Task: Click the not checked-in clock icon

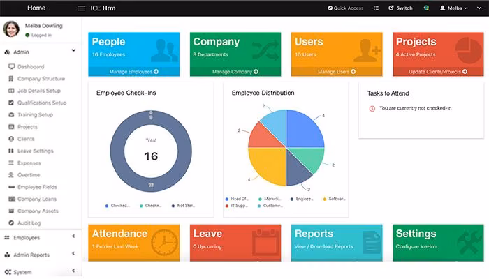Action: (x=372, y=109)
